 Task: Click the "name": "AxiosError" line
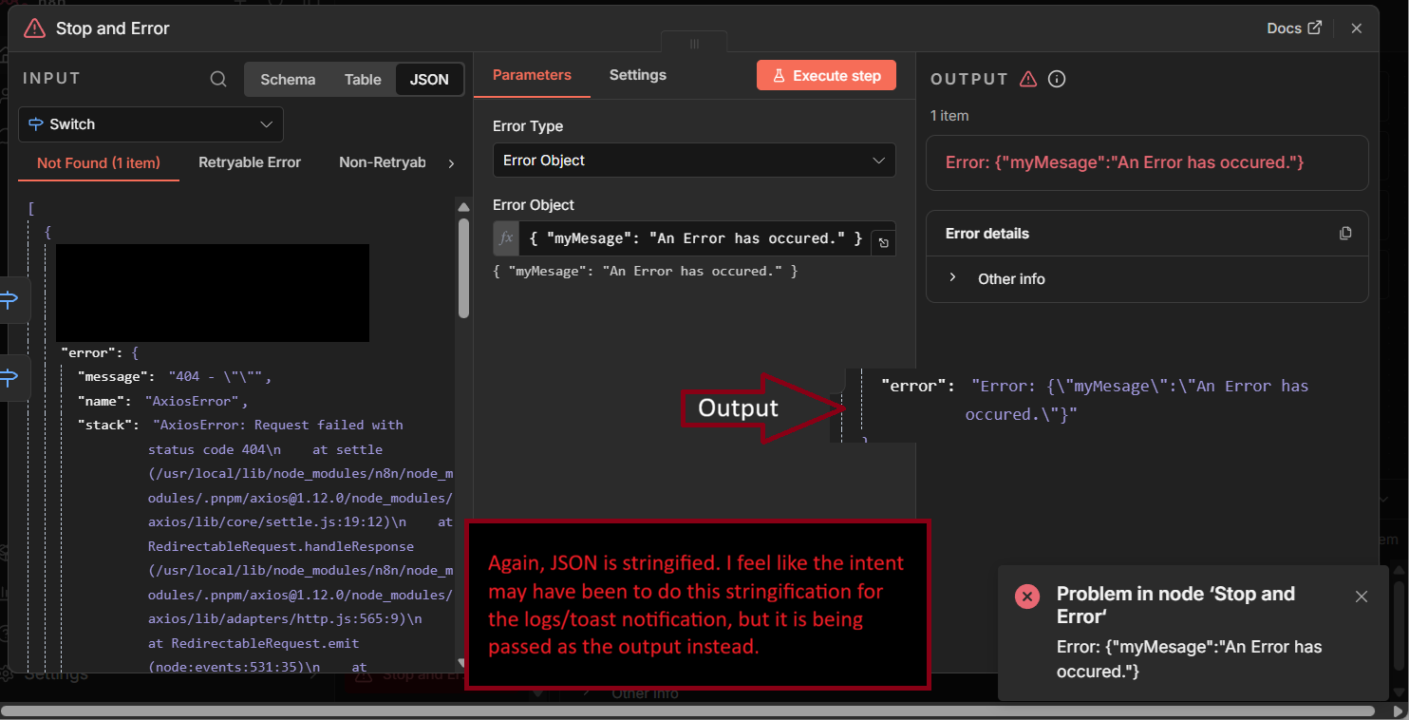point(162,401)
